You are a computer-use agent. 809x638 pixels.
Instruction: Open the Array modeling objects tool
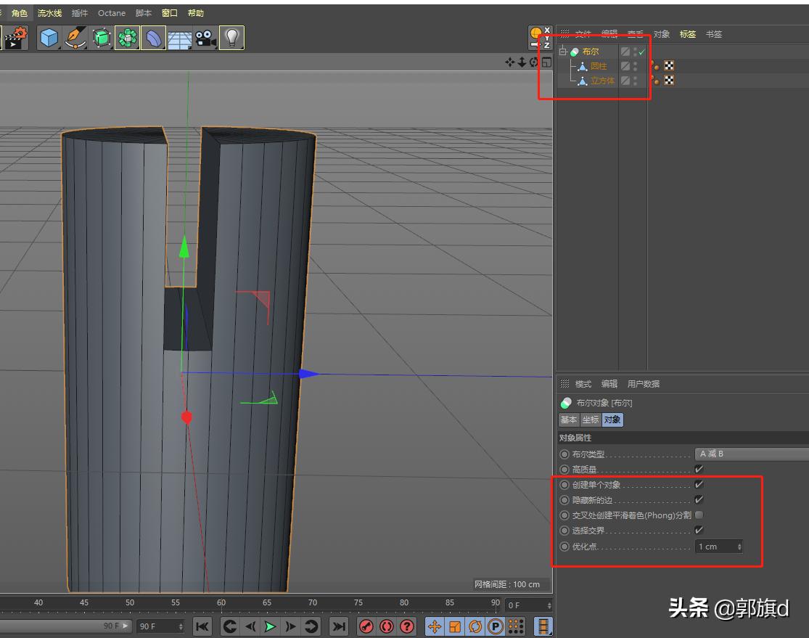(128, 38)
